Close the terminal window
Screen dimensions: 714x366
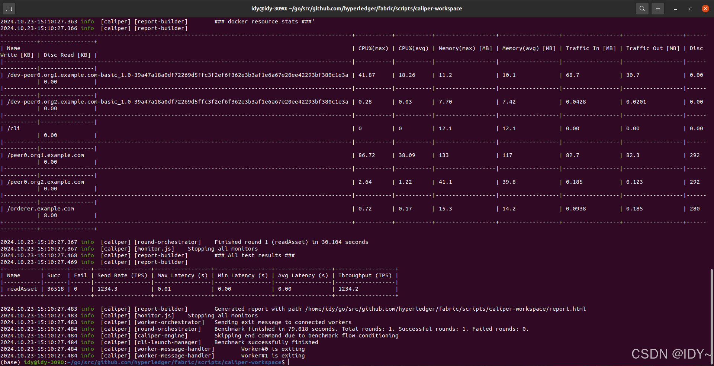(x=705, y=9)
